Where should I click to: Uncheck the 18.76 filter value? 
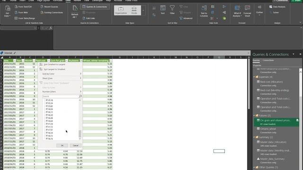pos(46,139)
